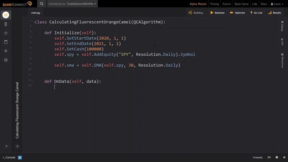Click the Building status indicator
The image size is (288, 162).
coord(196,13)
